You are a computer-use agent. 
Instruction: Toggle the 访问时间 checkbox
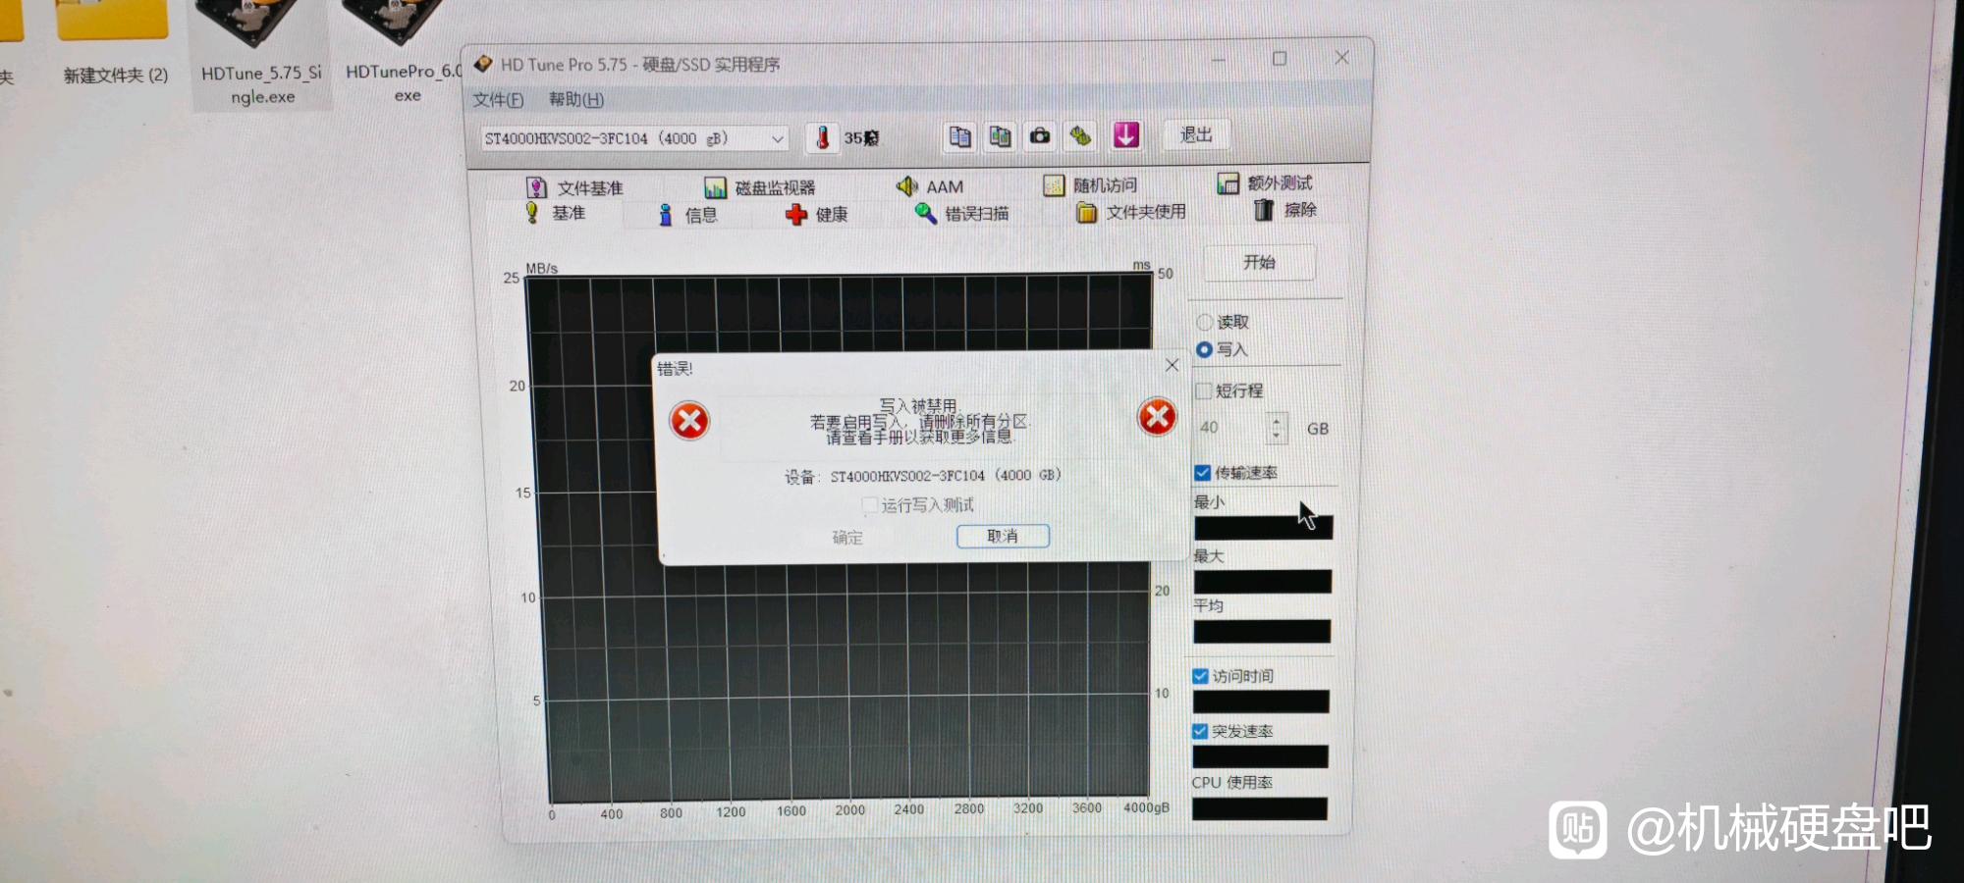click(1200, 676)
